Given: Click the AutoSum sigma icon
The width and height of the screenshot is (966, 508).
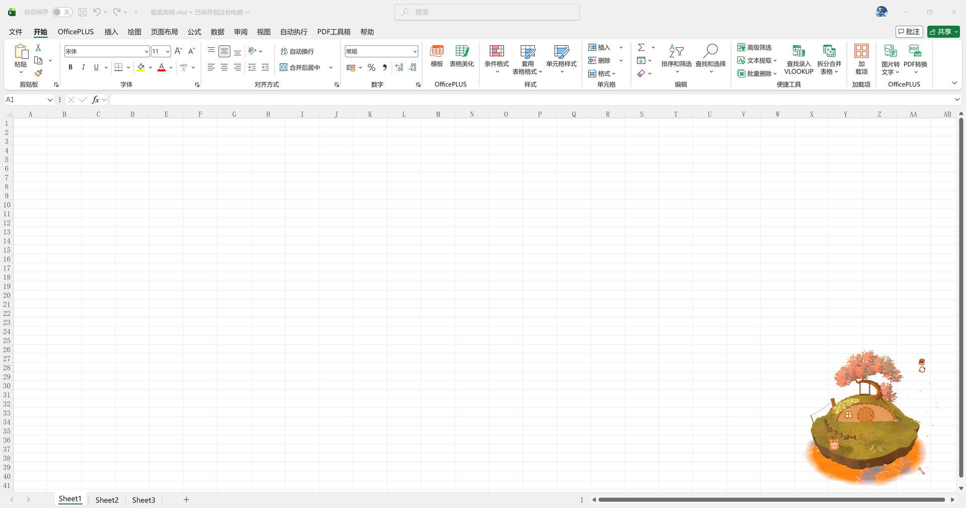Looking at the screenshot, I should pyautogui.click(x=641, y=47).
